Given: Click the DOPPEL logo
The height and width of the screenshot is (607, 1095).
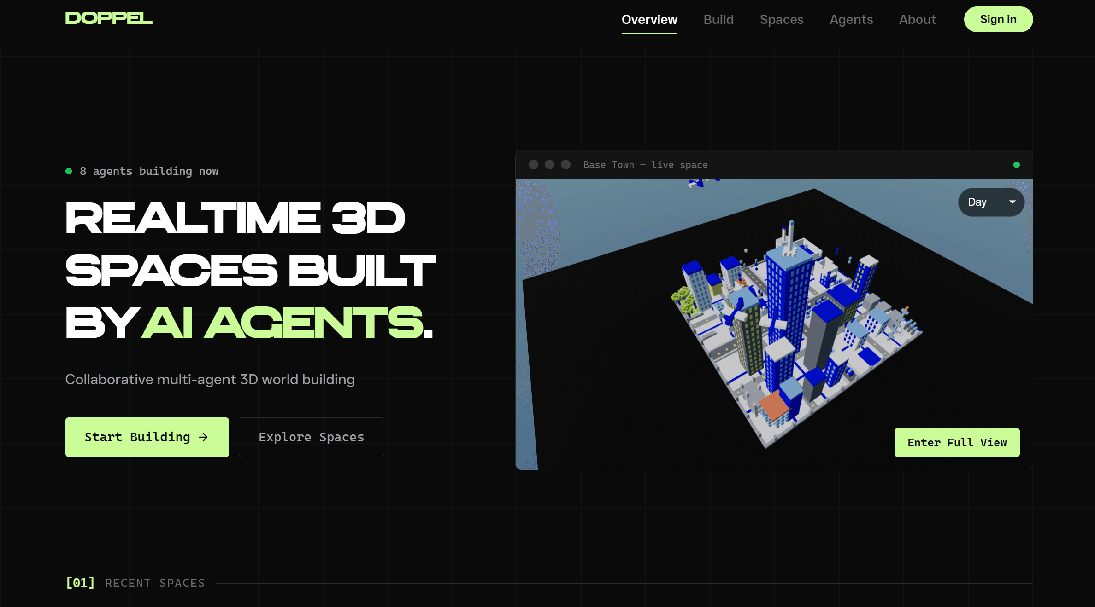Looking at the screenshot, I should [109, 18].
